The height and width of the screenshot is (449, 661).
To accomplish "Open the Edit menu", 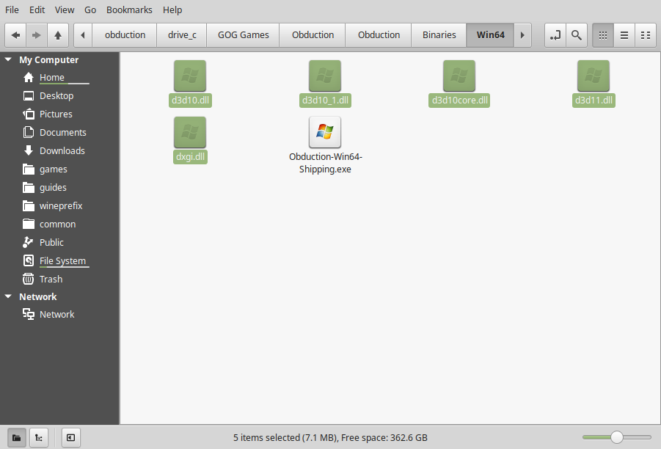I will point(37,10).
